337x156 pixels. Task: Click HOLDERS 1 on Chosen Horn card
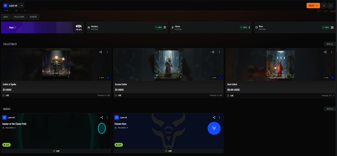pyautogui.click(x=121, y=128)
